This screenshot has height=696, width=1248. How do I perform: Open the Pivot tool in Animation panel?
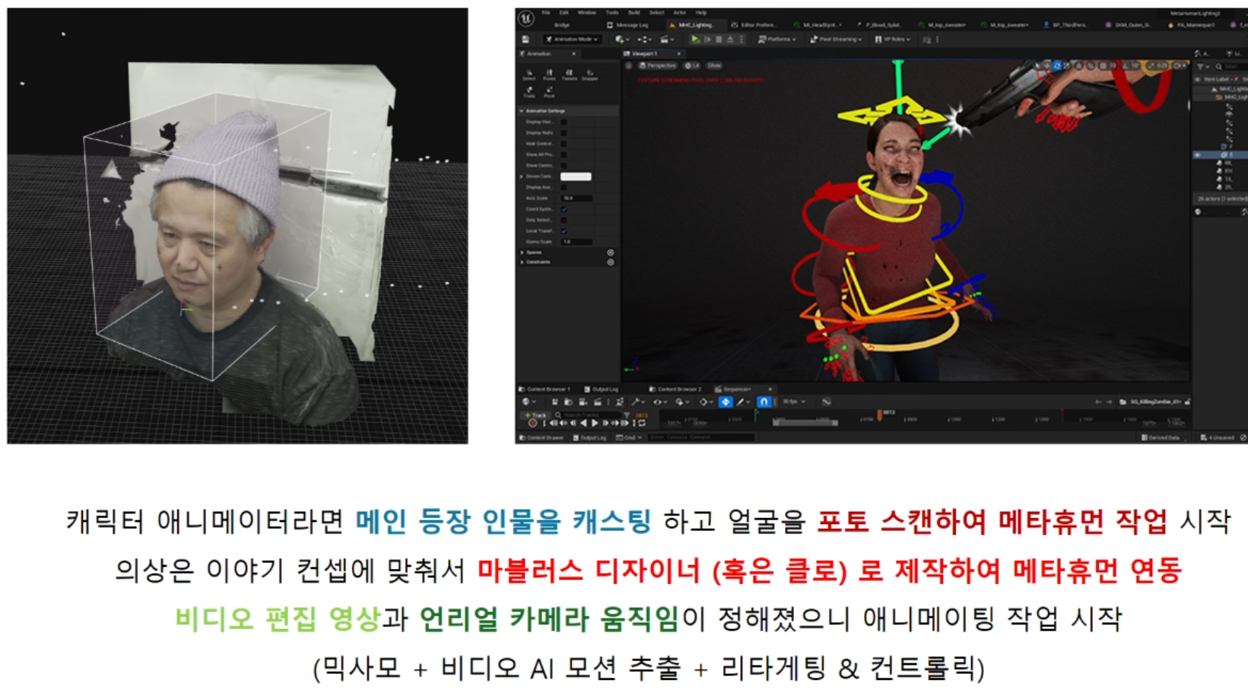549,92
